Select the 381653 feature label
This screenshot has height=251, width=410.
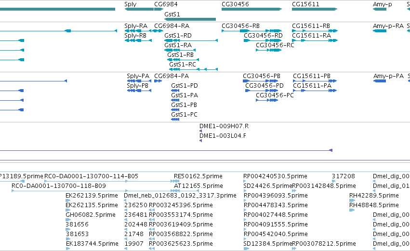77,234
